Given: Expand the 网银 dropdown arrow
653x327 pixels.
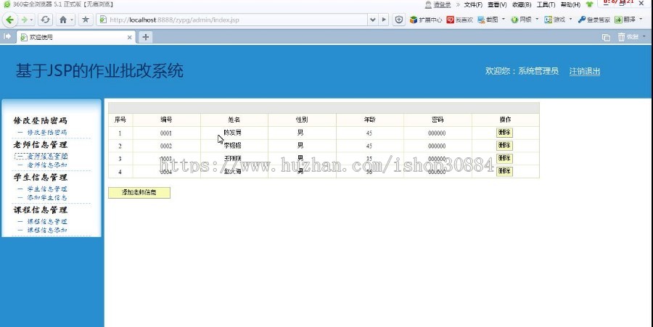Looking at the screenshot, I should tap(537, 19).
